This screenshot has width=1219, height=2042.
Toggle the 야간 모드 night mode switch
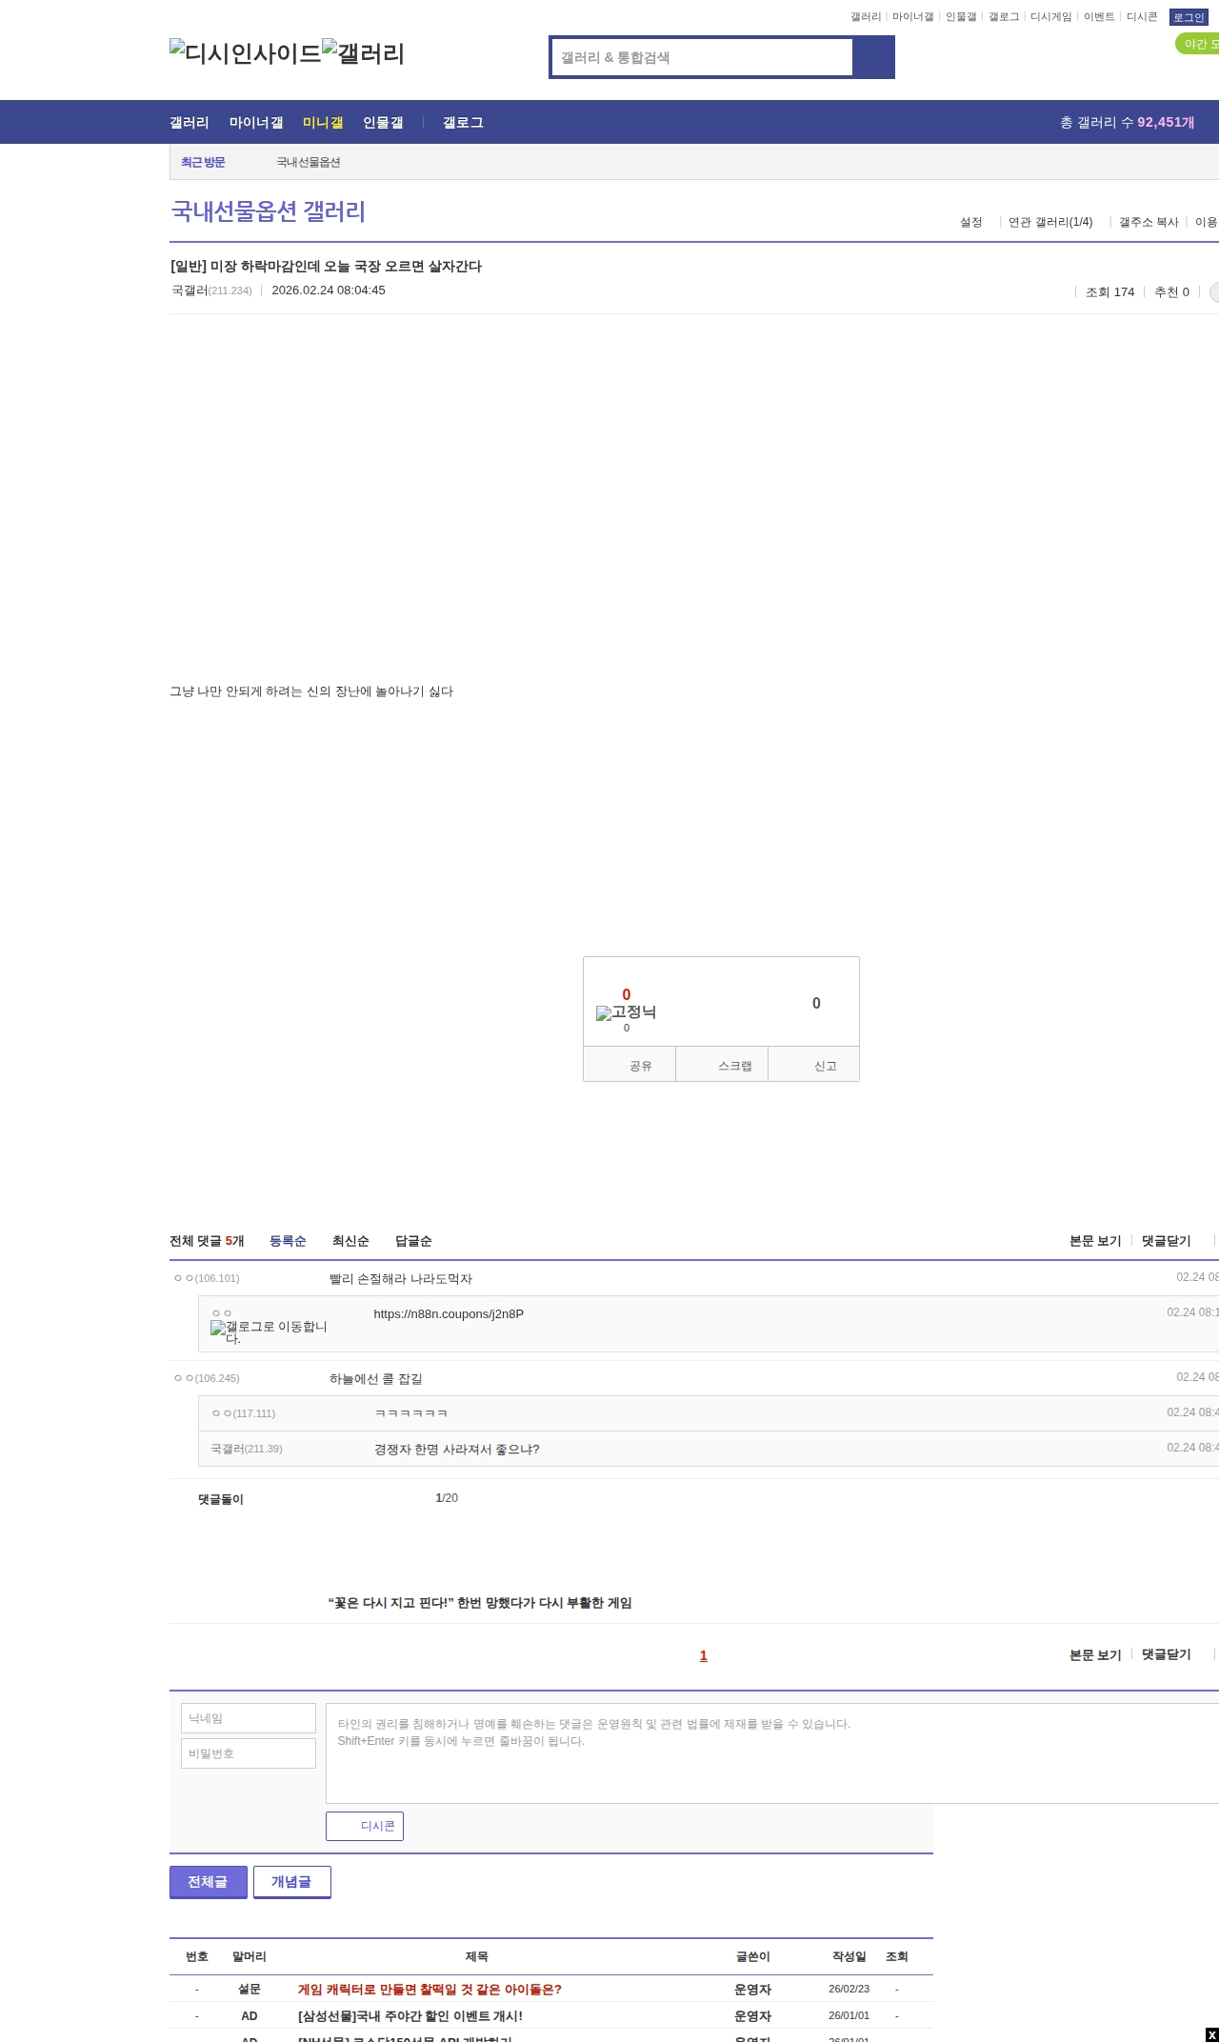[1197, 44]
